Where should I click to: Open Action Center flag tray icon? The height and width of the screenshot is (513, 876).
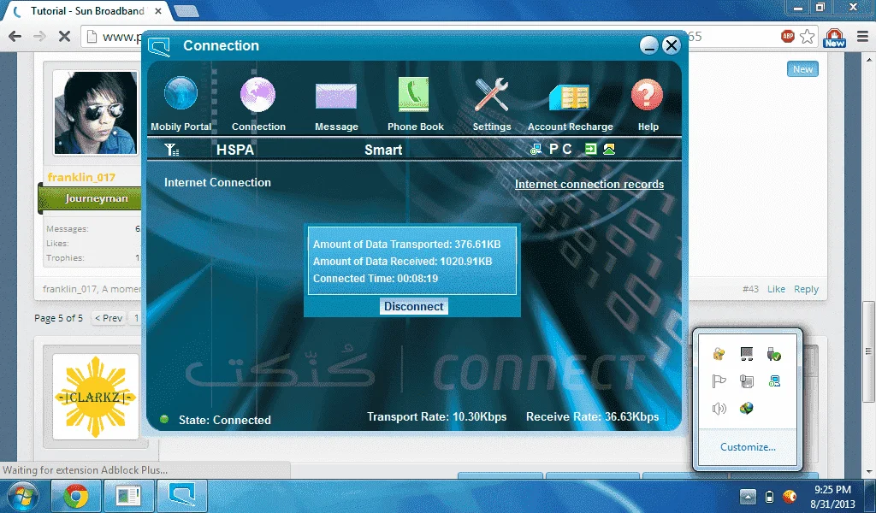[719, 381]
